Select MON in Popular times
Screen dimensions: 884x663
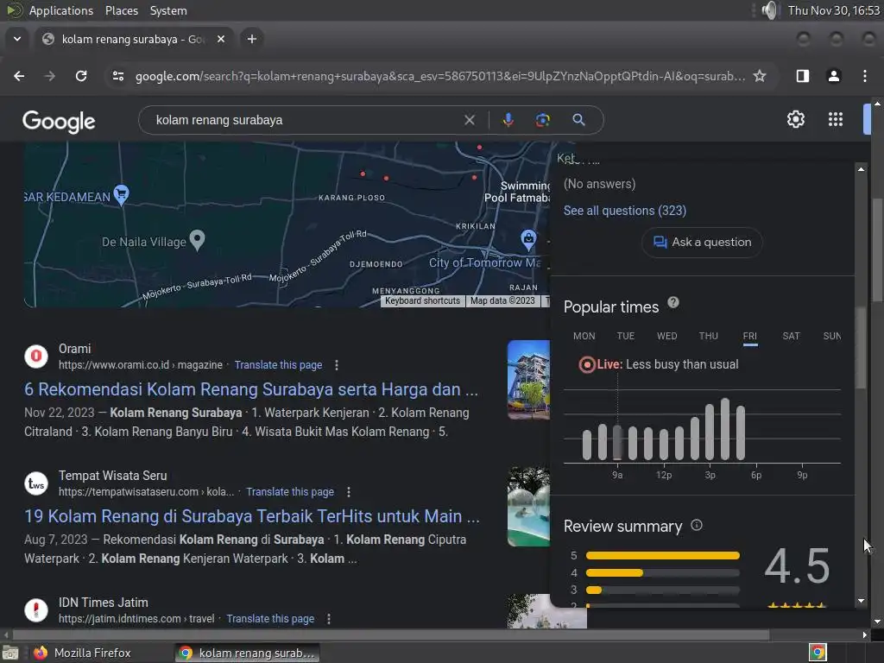click(584, 336)
